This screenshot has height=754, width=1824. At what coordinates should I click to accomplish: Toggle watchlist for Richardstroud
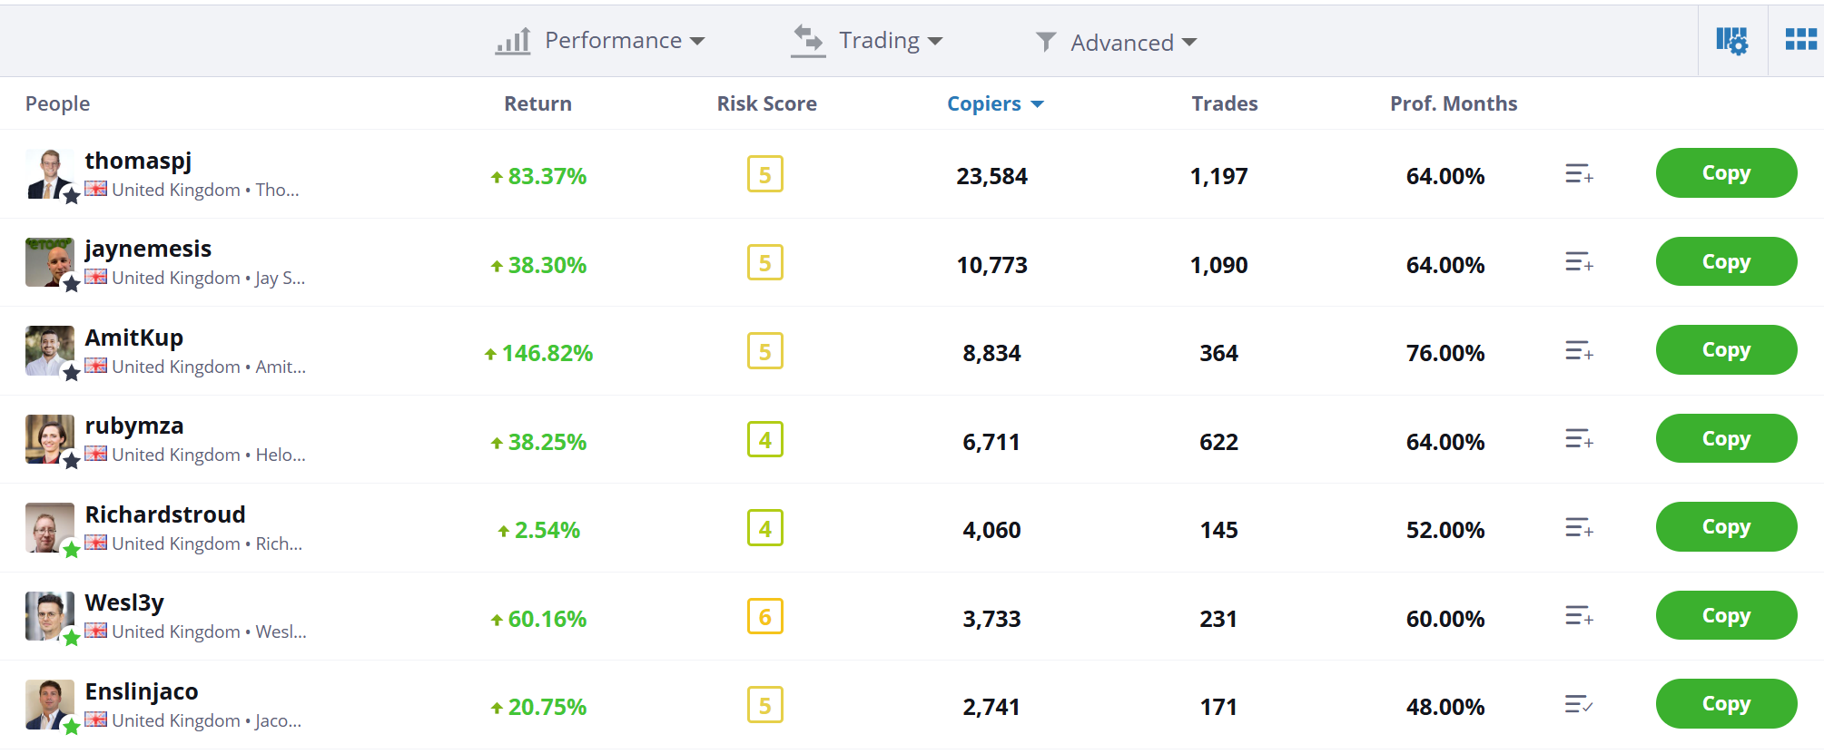(x=1578, y=528)
